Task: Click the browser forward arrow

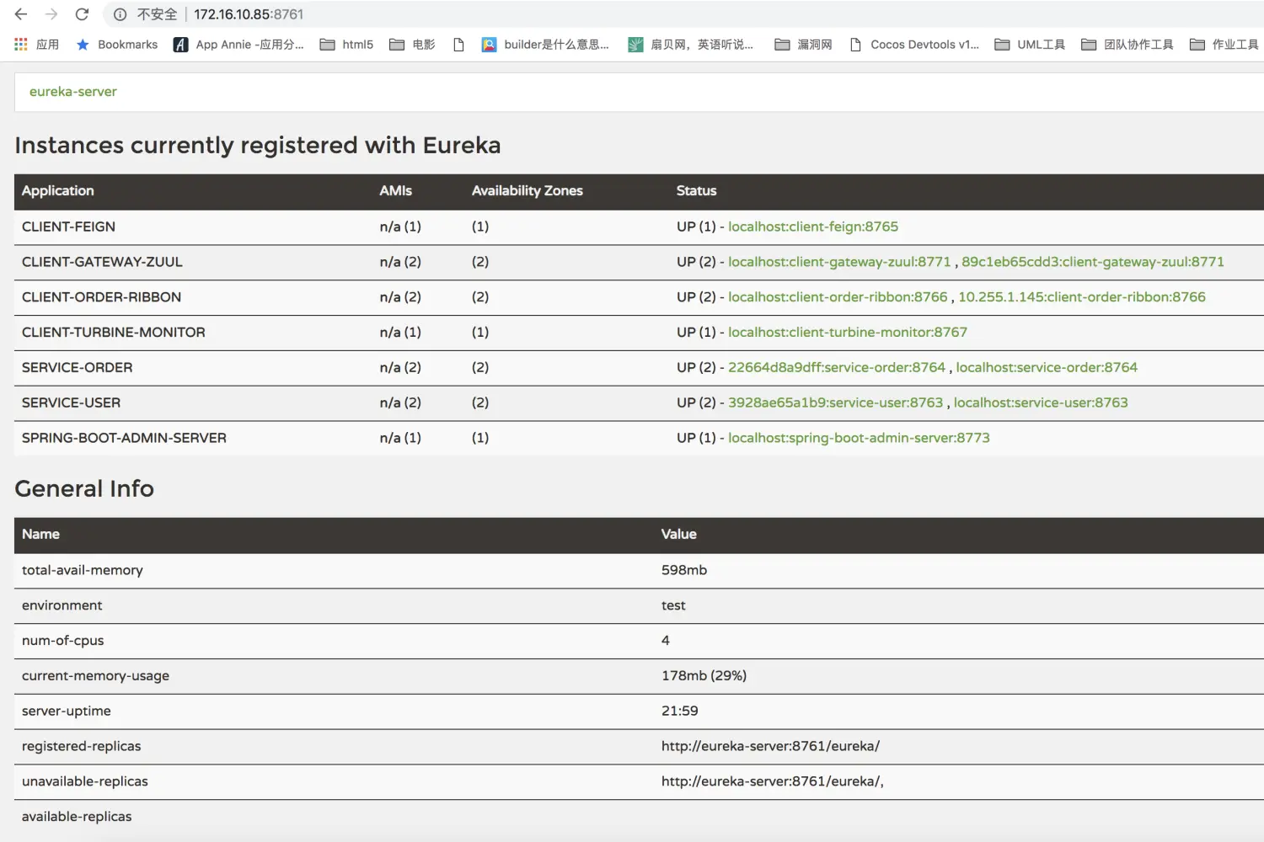Action: point(51,14)
